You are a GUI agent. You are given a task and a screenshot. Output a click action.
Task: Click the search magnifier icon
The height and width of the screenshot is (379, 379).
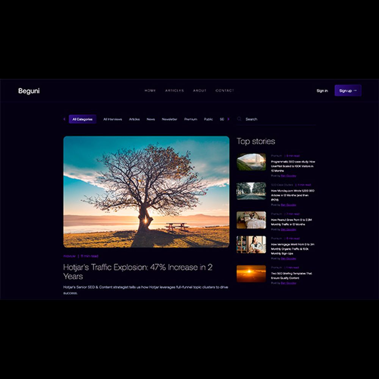(x=239, y=119)
